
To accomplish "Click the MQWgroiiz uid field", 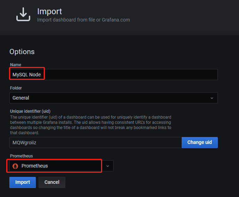I will [96, 143].
